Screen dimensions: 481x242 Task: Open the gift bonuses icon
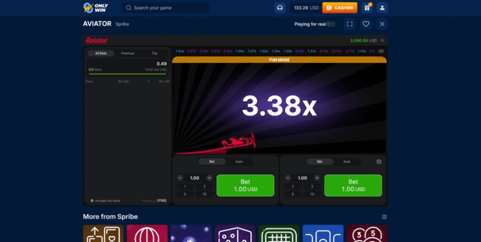tap(367, 8)
